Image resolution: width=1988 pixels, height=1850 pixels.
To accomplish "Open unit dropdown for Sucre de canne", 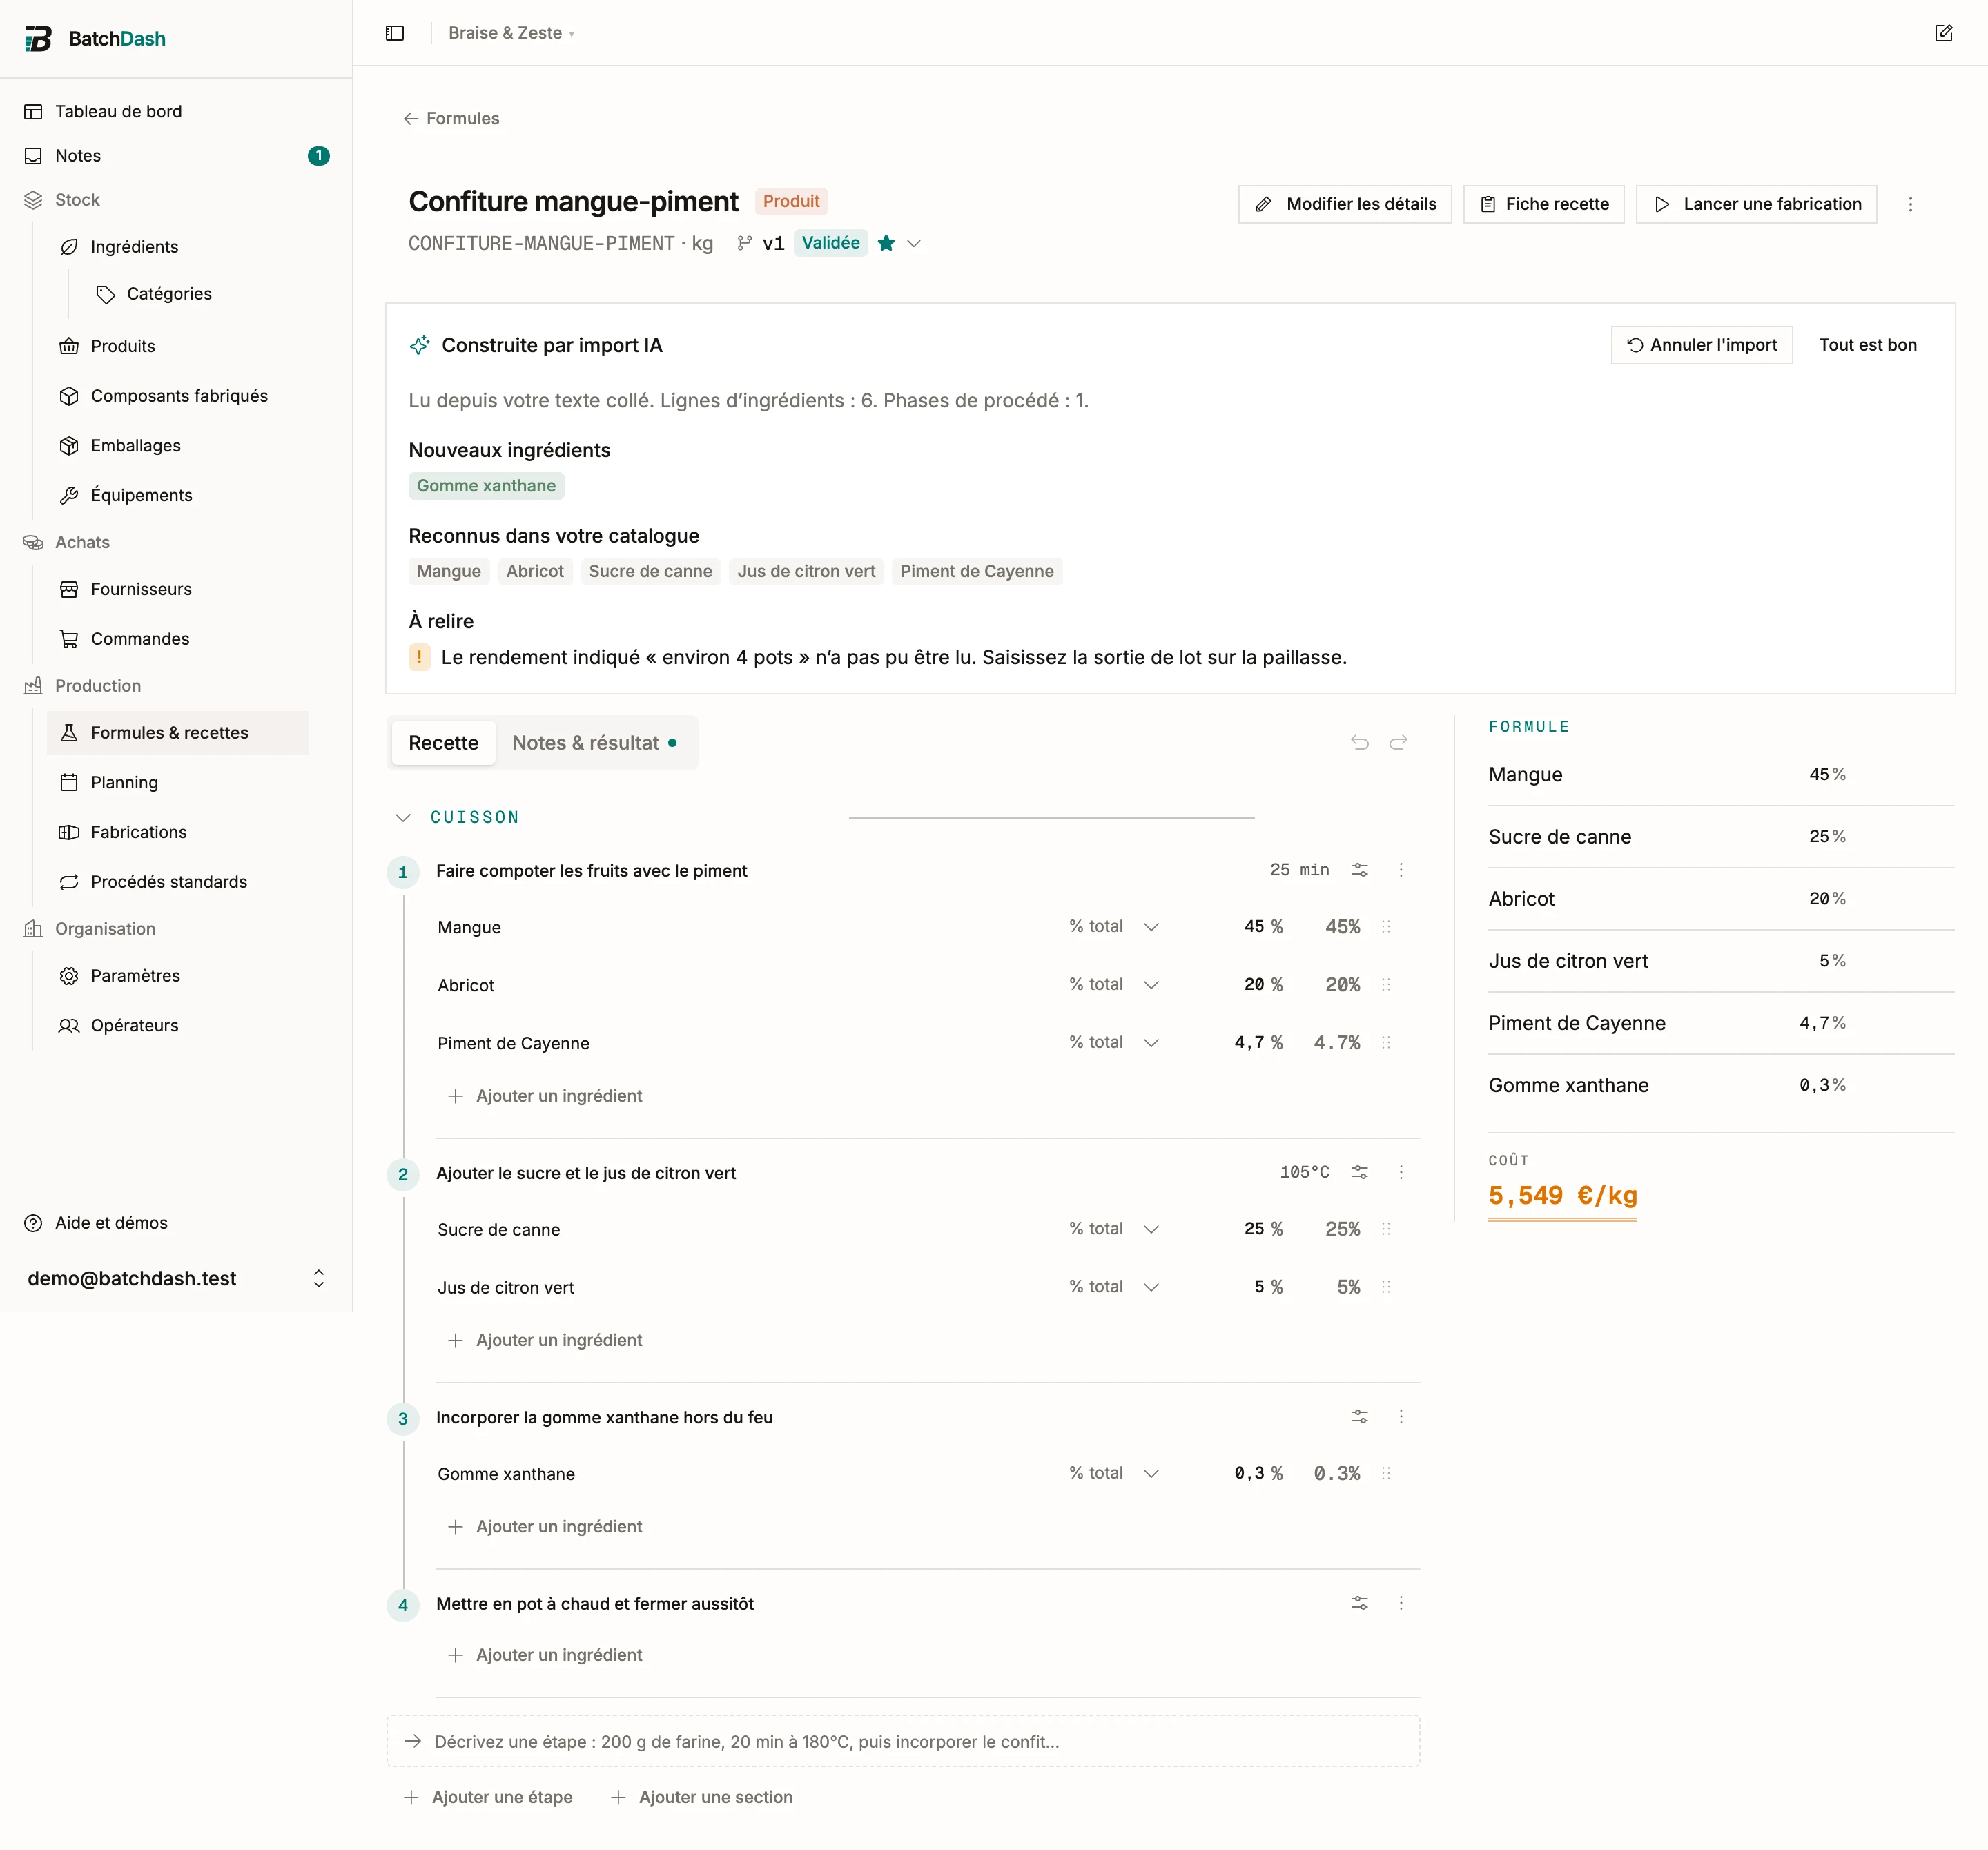I will 1114,1229.
